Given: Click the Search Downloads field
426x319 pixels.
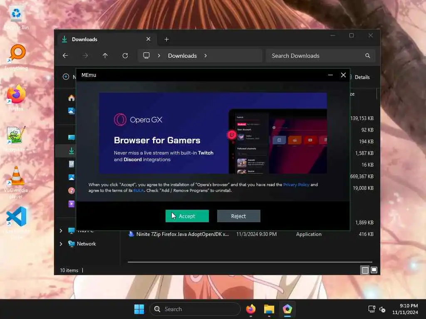Looking at the screenshot, I should pyautogui.click(x=321, y=56).
